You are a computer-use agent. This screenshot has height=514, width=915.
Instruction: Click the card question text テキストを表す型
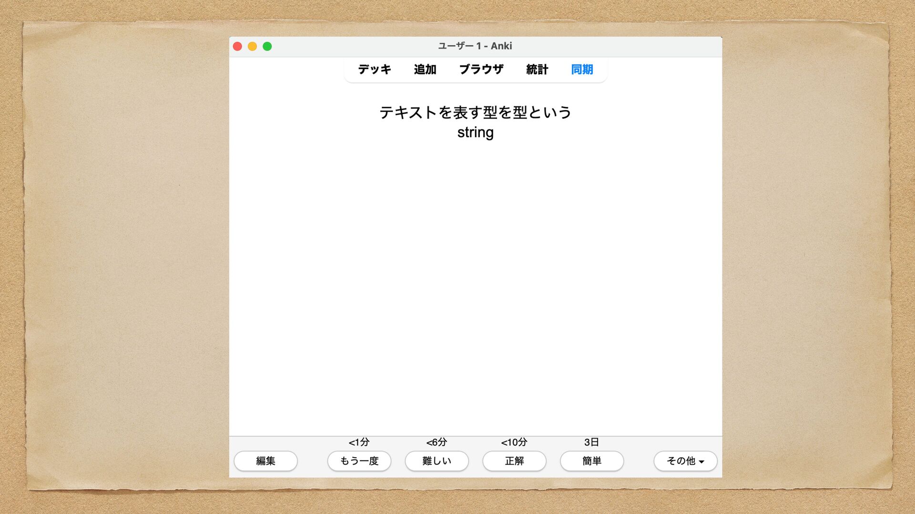click(x=475, y=112)
